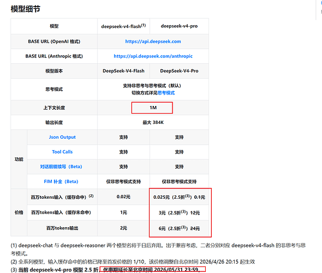This screenshot has height=273, width=322.
Task: Open the FIM 补全 (Beta) link
Action: coord(61,182)
